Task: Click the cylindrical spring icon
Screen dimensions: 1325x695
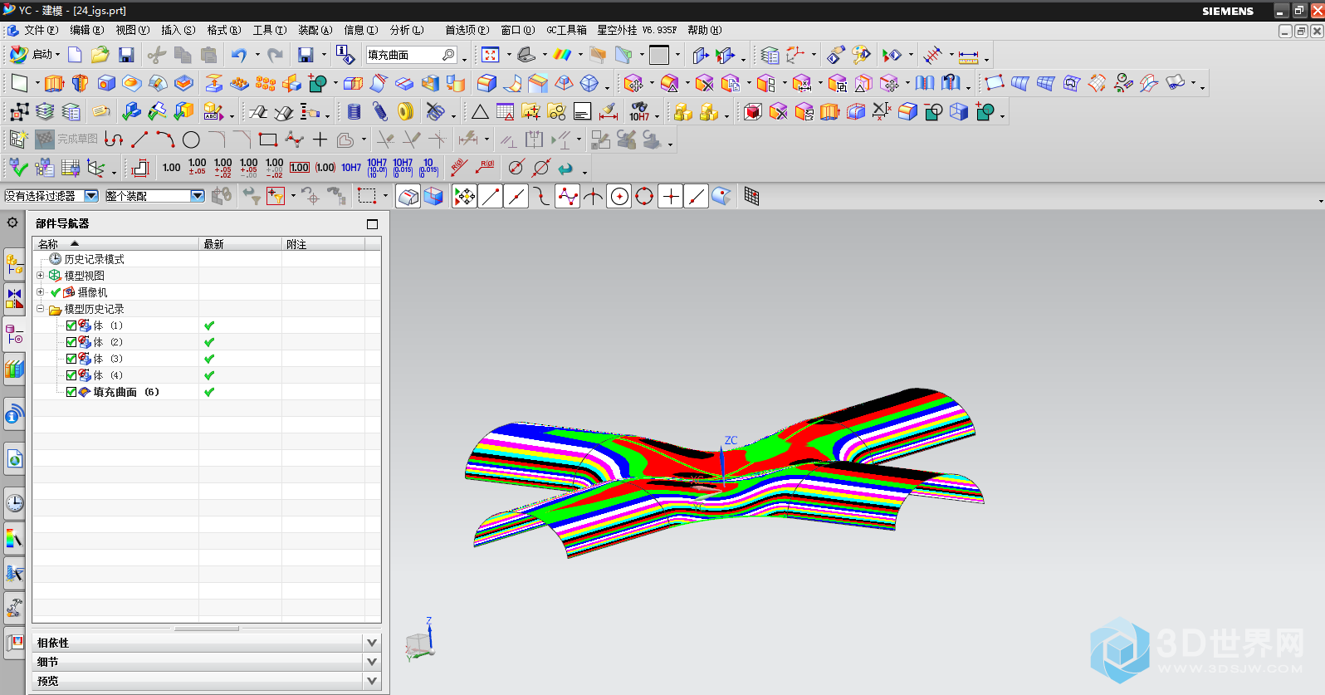Action: (354, 111)
